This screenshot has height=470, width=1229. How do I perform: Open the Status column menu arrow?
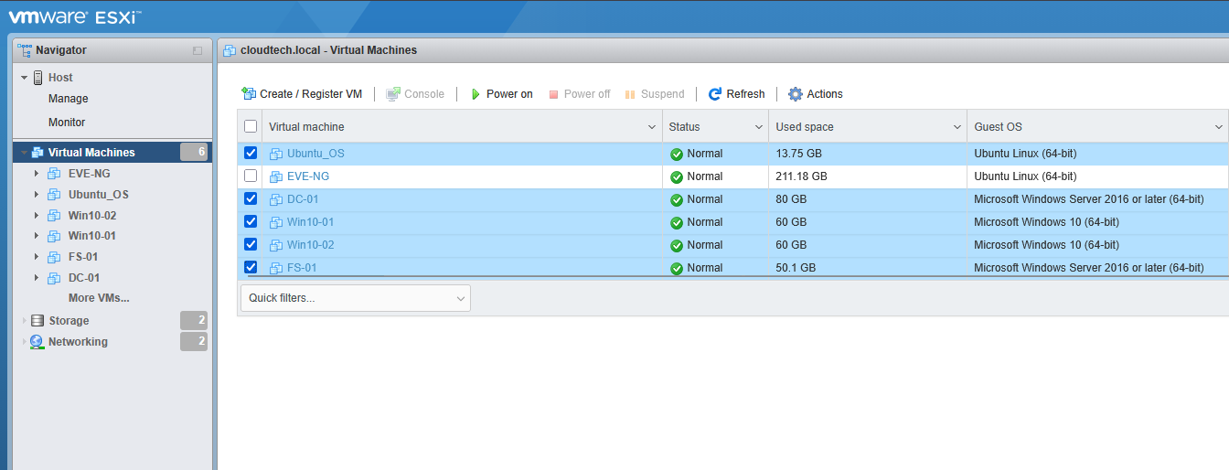point(759,127)
